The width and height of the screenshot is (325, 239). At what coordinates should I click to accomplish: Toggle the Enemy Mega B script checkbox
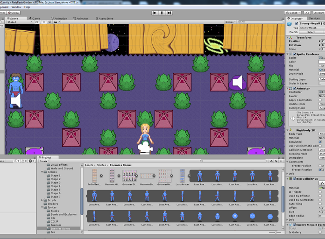(295, 225)
